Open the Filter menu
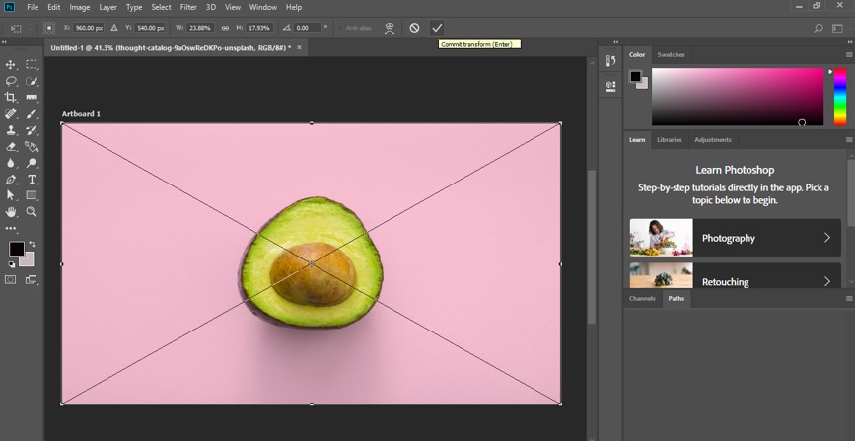Viewport: 855px width, 441px height. click(188, 7)
